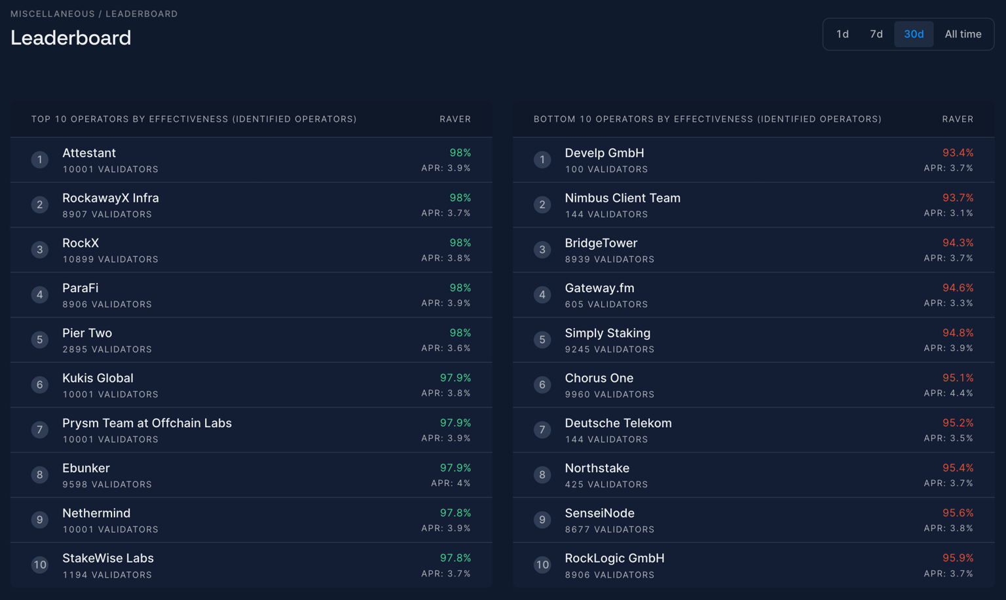Click Pier Two's 2895 VALIDATORS count
Screen dimensions: 1006x600
pyautogui.click(x=107, y=350)
